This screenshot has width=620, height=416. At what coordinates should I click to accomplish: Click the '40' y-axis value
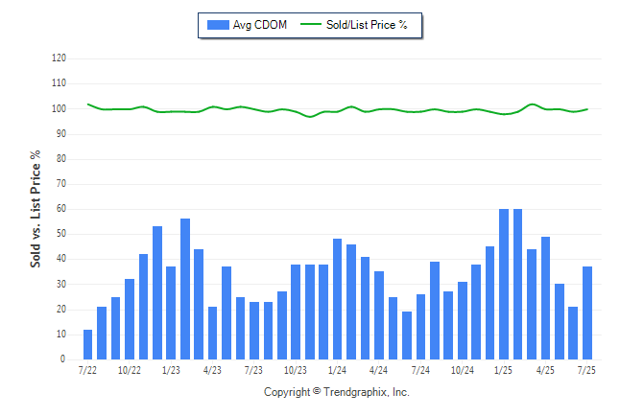(x=61, y=259)
